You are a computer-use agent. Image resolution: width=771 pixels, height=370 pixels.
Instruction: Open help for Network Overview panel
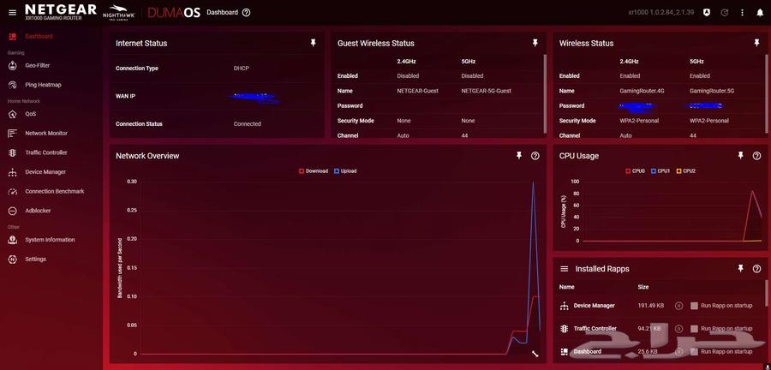click(535, 156)
